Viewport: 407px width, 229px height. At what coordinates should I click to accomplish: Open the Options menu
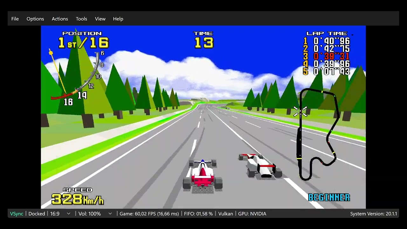pos(35,19)
